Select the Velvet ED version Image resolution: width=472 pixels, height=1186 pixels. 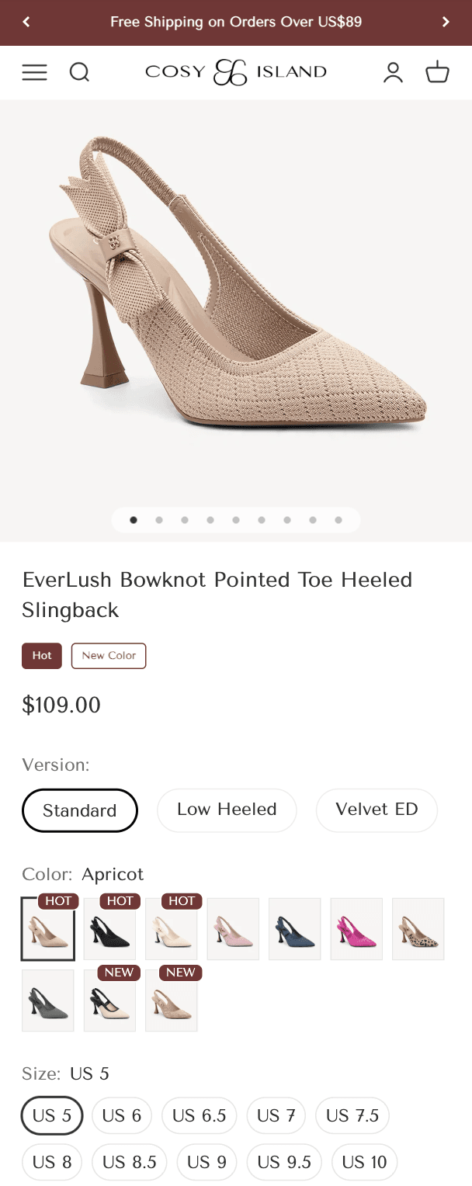pos(377,810)
